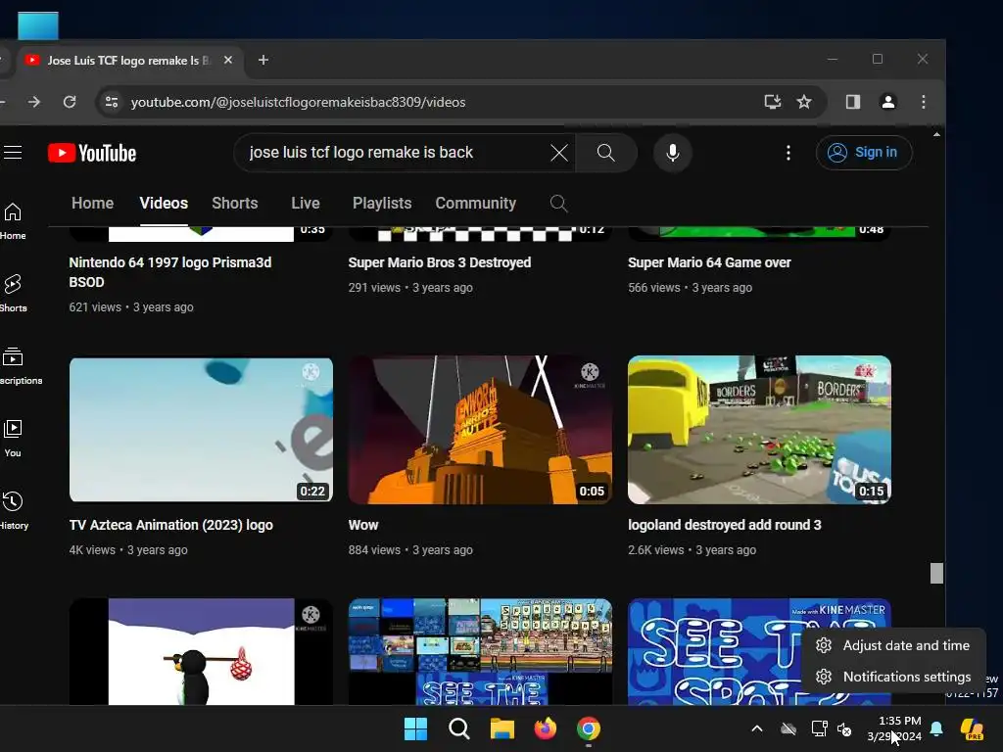The height and width of the screenshot is (752, 1003).
Task: Select the Jose Luis TCF logo remake tab
Action: click(x=129, y=61)
